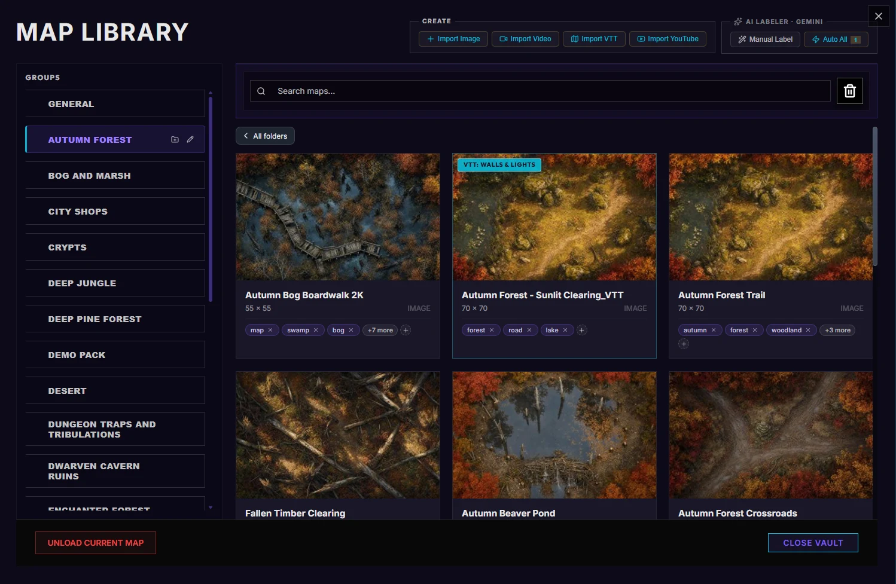Add a tag to Autumn Bog Boardwalk 2K
The image size is (896, 584).
click(x=406, y=330)
